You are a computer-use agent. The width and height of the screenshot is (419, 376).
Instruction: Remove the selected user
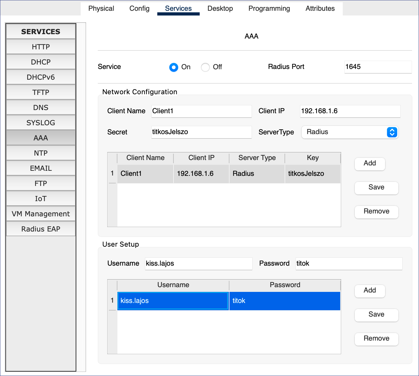377,339
